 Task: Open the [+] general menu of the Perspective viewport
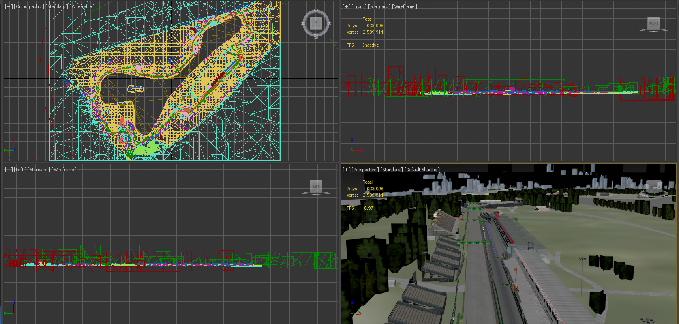pyautogui.click(x=346, y=170)
